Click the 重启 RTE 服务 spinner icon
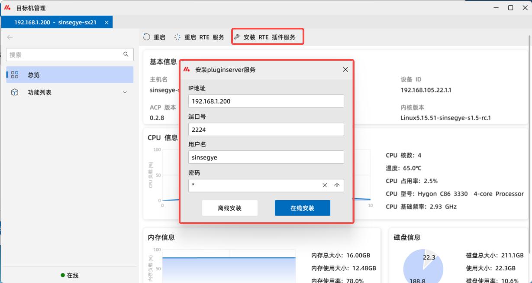The width and height of the screenshot is (532, 283). pos(177,37)
